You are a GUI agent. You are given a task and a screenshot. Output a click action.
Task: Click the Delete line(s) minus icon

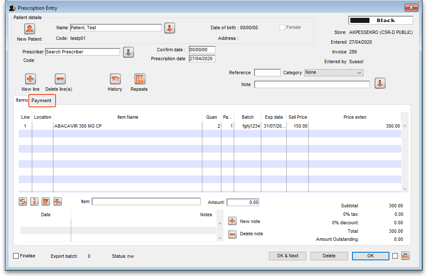(x=60, y=79)
